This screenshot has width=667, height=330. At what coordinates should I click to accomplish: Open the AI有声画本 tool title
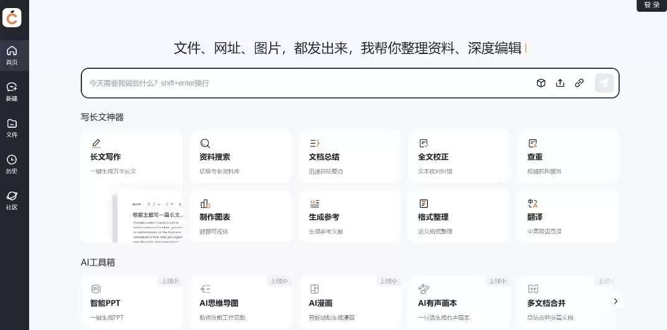pyautogui.click(x=437, y=303)
